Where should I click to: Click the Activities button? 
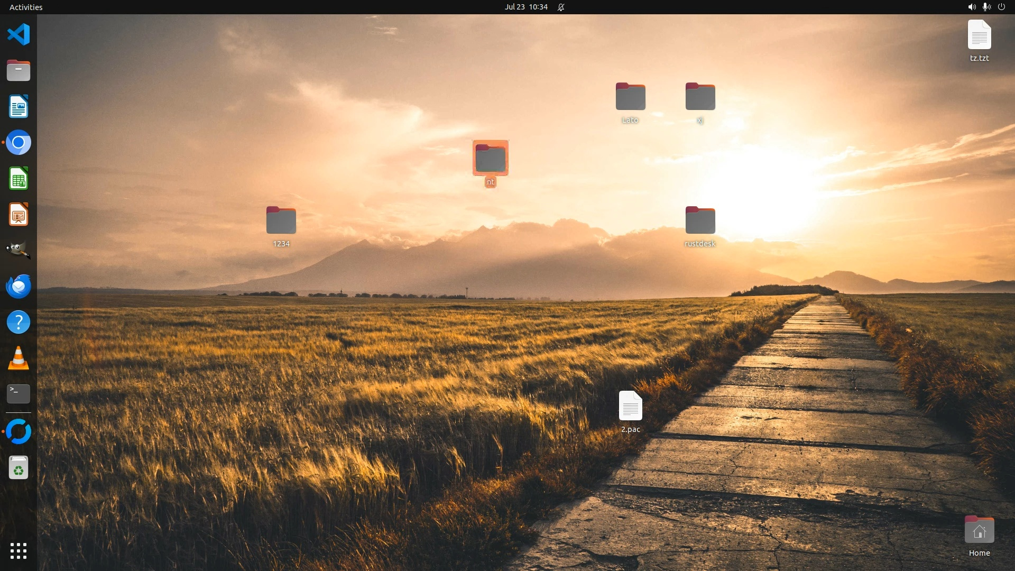click(26, 7)
